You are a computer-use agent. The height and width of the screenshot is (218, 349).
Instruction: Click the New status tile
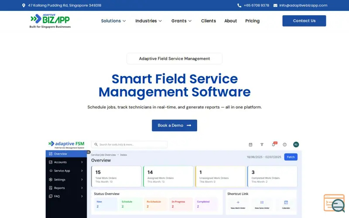(x=106, y=204)
